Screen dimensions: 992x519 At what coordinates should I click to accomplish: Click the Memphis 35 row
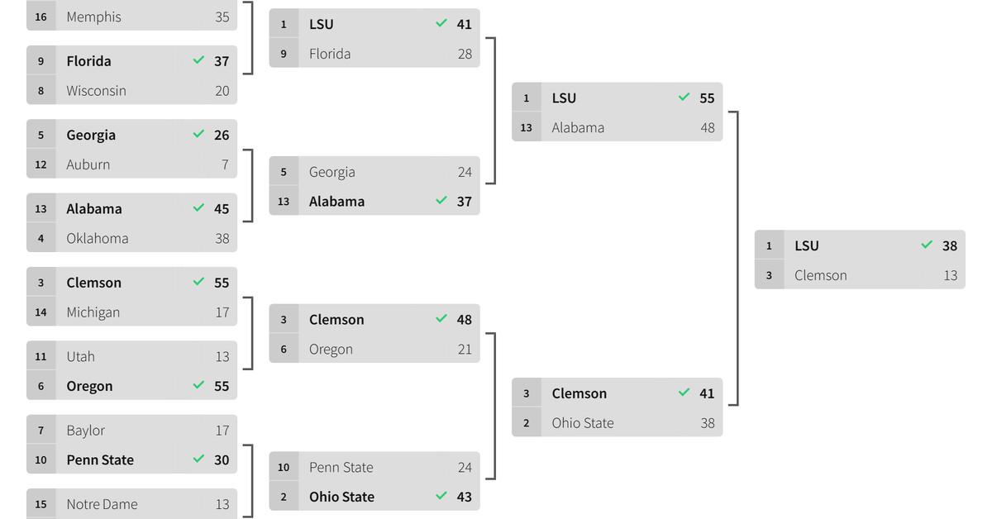pos(131,17)
